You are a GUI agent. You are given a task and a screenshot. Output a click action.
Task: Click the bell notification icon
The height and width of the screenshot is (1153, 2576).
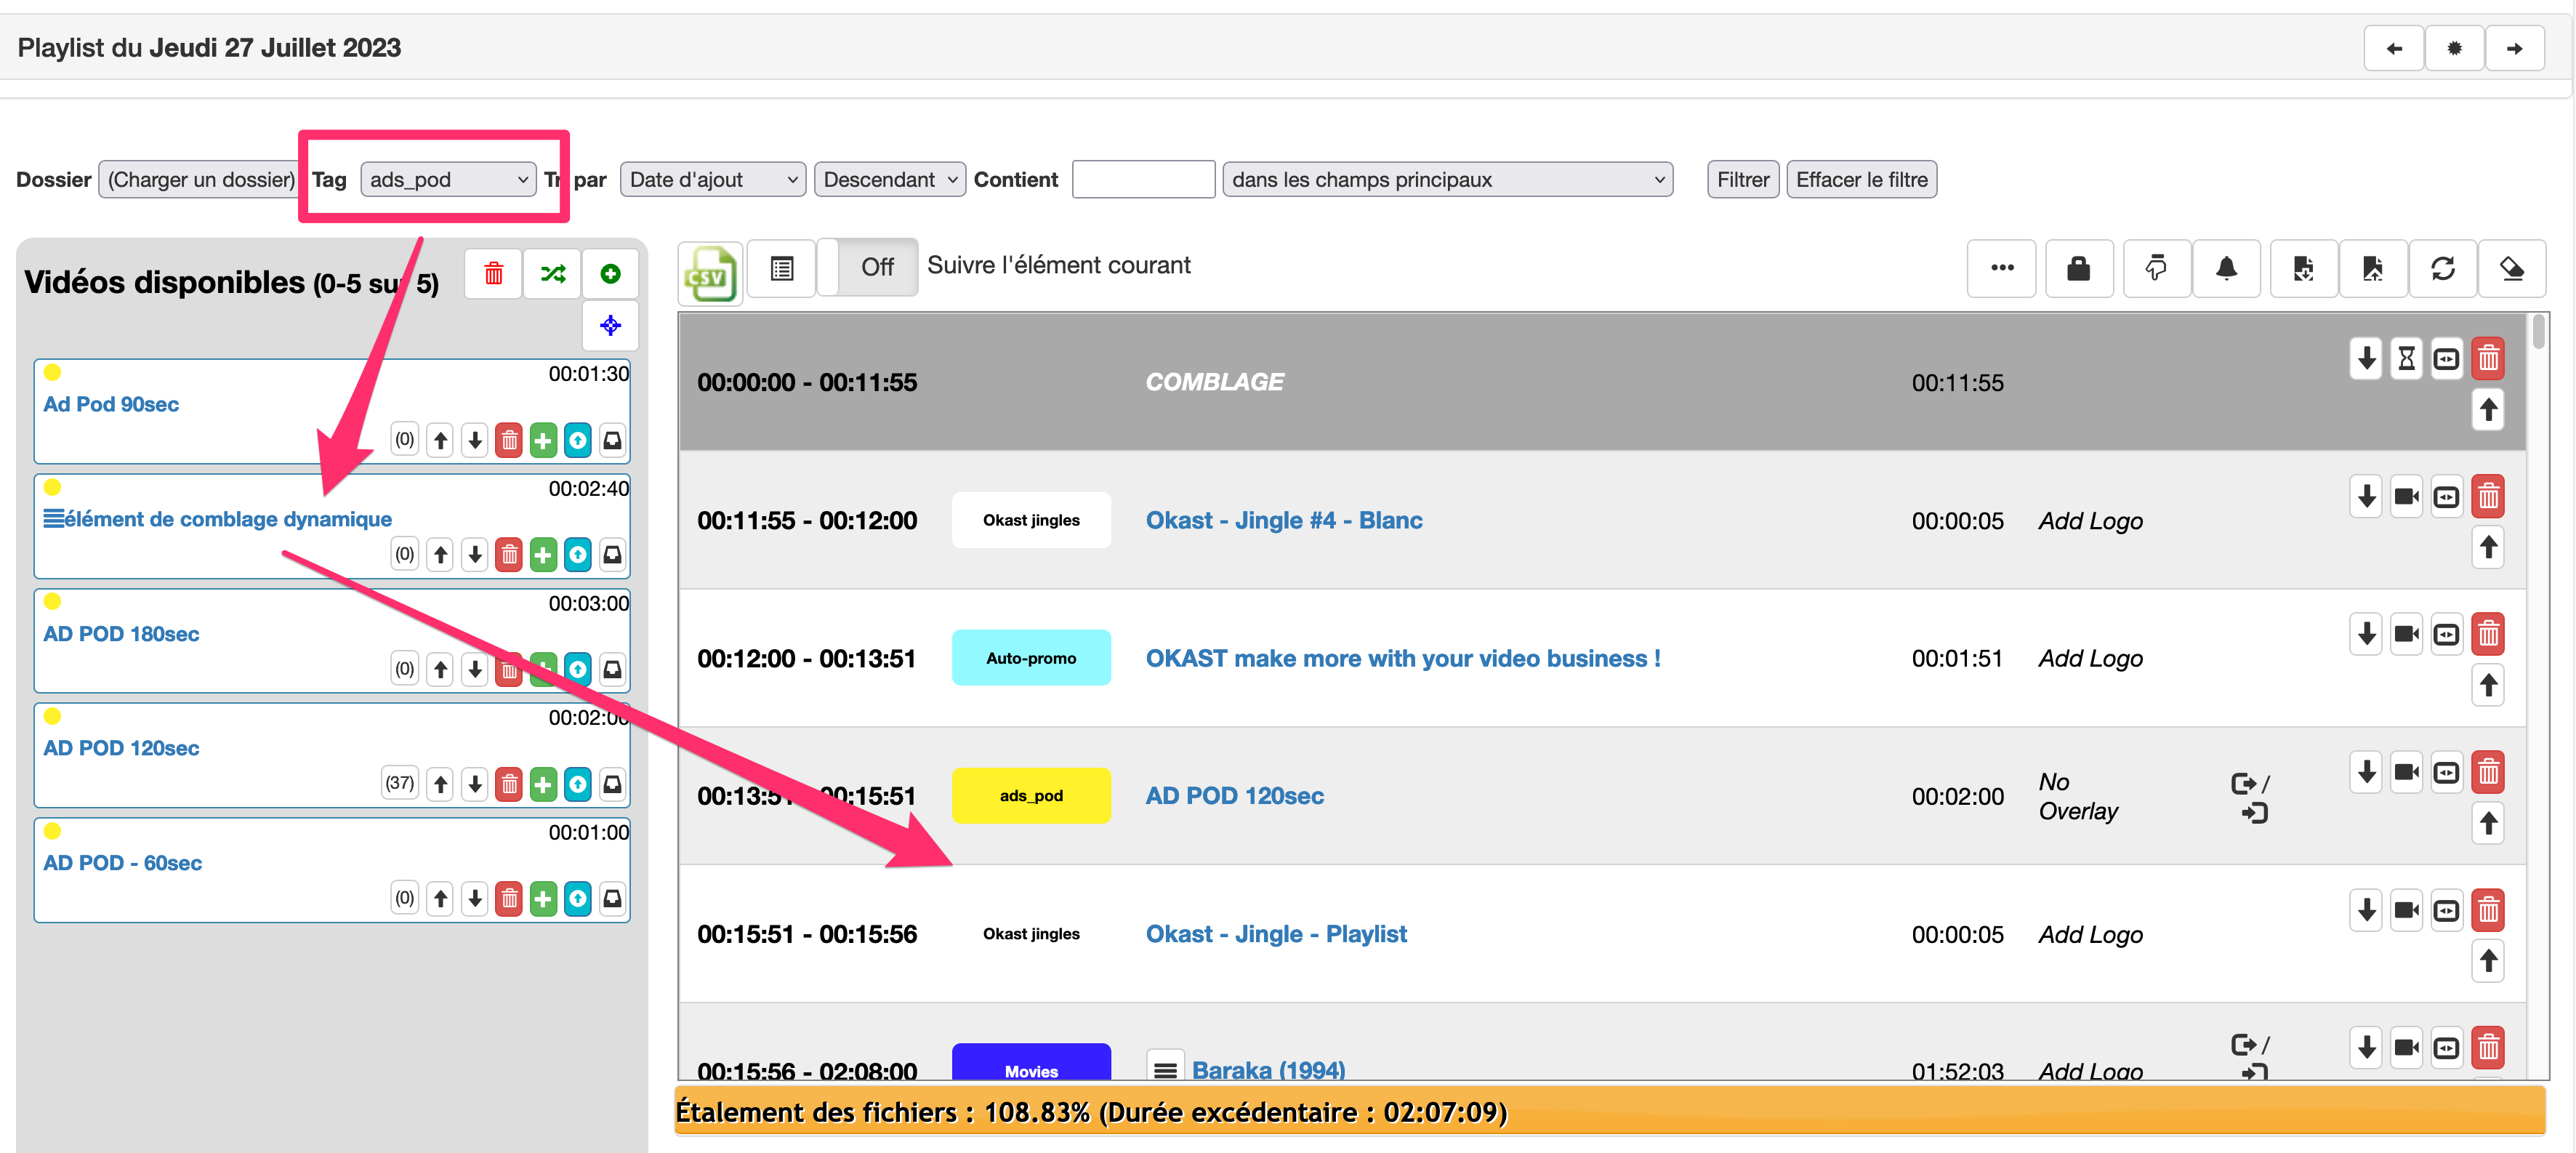tap(2226, 268)
